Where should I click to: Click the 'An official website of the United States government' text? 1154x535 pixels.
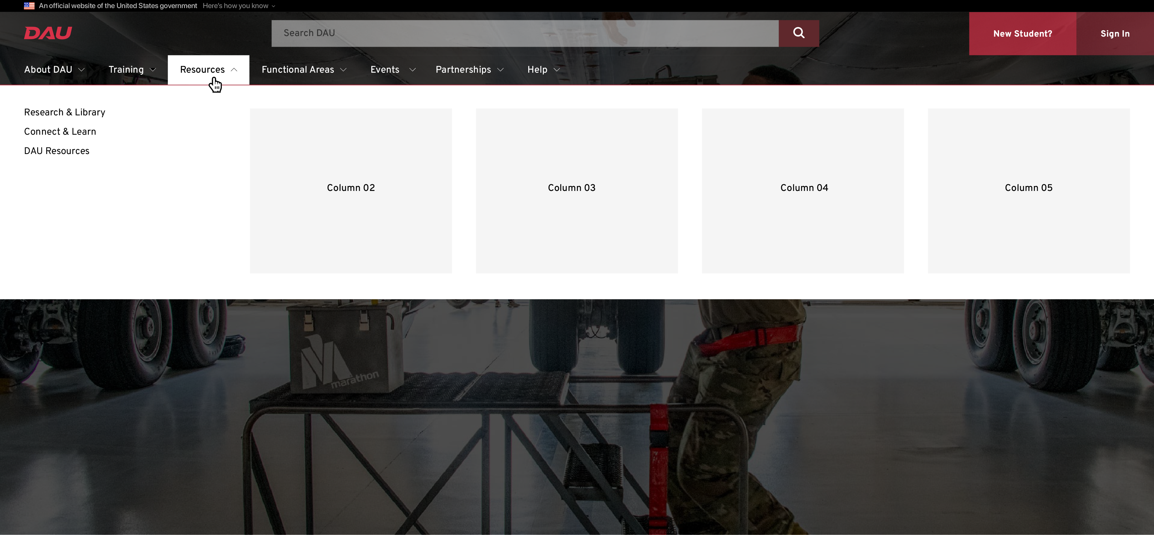[118, 6]
